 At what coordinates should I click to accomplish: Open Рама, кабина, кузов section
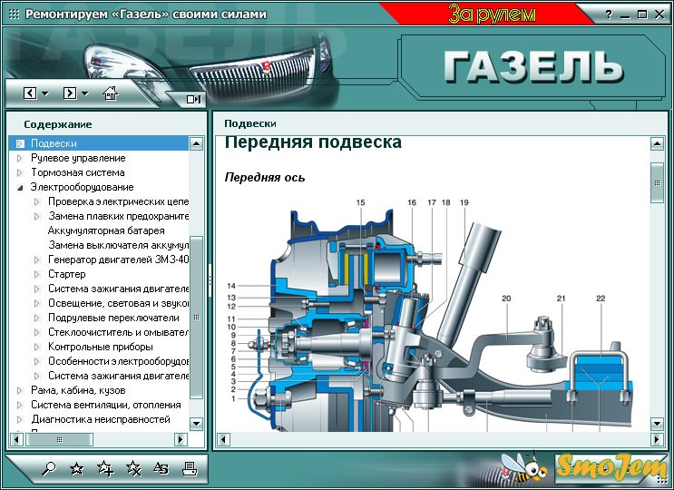click(78, 390)
